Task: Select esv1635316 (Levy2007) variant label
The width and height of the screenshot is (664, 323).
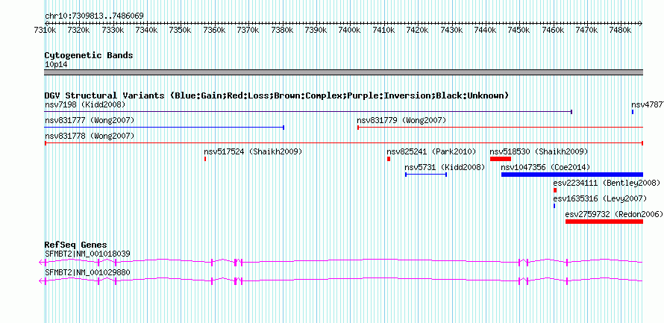Action: pos(600,198)
